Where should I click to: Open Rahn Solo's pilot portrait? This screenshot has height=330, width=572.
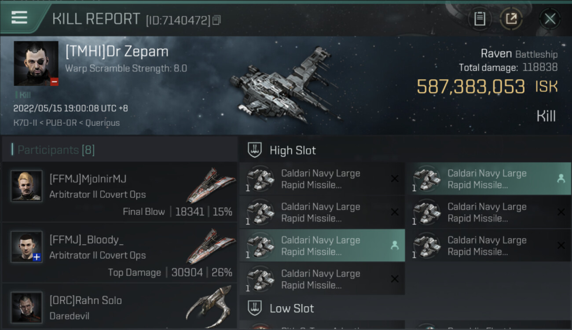26,307
